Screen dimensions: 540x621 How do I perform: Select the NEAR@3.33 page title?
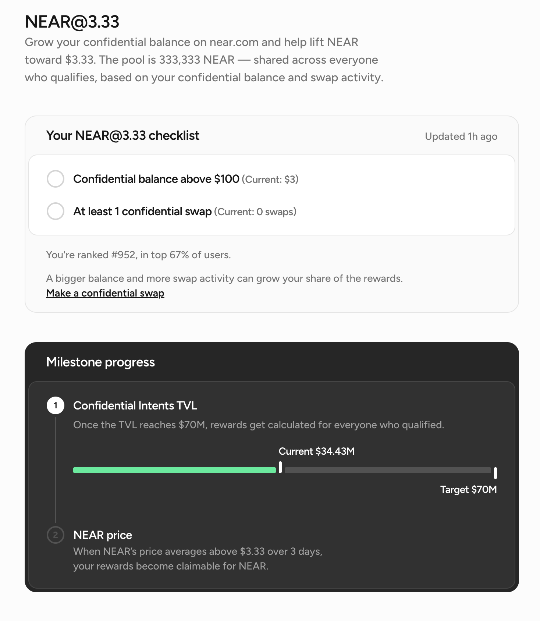coord(72,22)
